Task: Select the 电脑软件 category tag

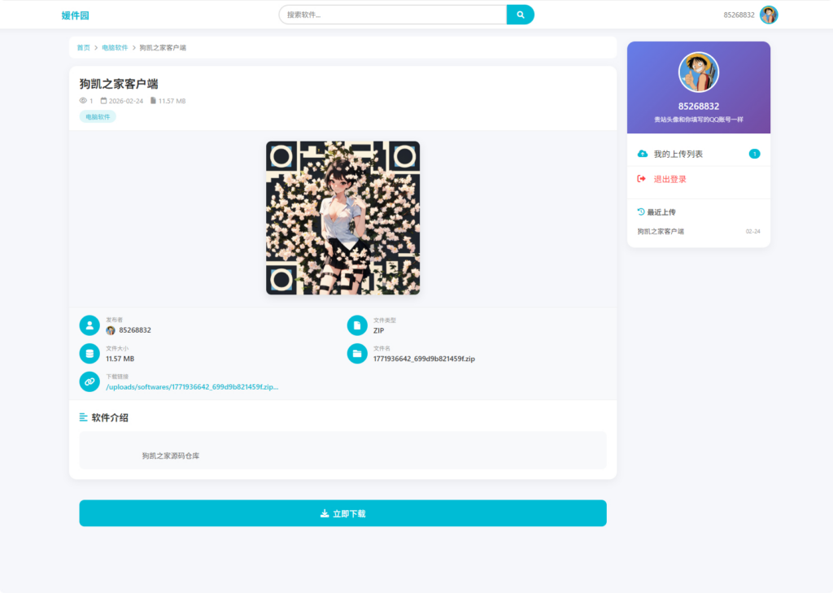Action: [98, 116]
